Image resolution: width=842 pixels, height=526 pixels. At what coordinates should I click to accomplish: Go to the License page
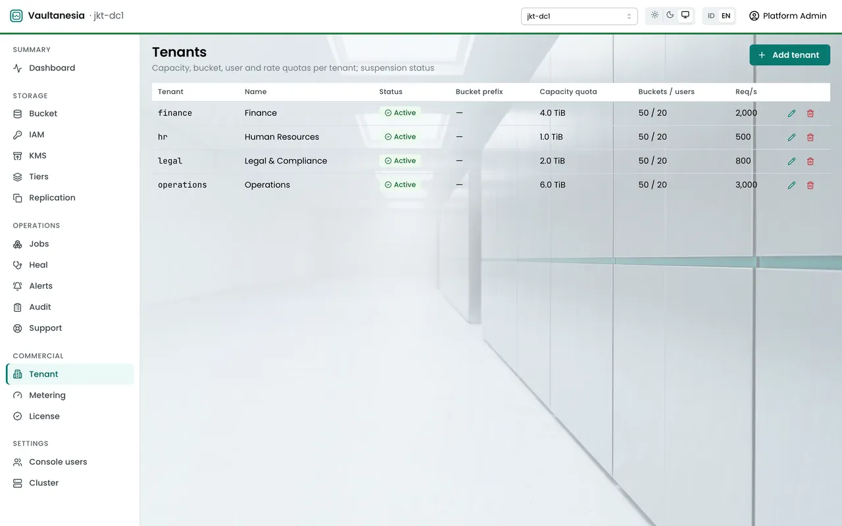coord(70,416)
